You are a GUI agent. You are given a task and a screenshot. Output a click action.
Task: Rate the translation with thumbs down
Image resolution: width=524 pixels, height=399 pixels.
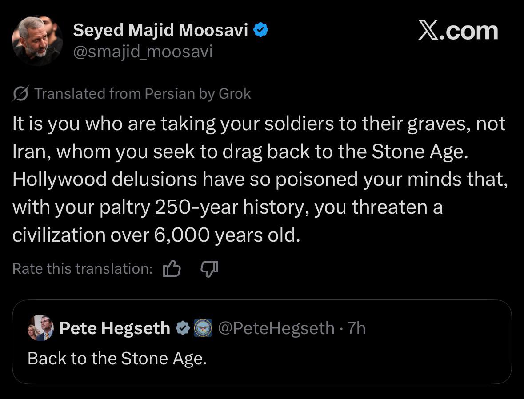(209, 268)
